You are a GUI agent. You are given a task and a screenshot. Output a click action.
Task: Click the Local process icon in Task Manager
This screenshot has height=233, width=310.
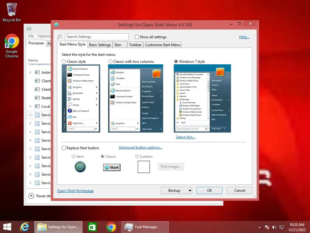pyautogui.click(x=37, y=106)
